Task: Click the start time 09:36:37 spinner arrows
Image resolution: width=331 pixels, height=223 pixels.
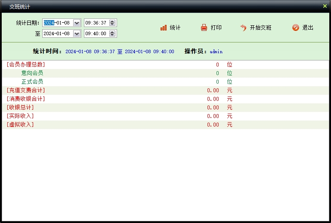Action: click(112, 23)
